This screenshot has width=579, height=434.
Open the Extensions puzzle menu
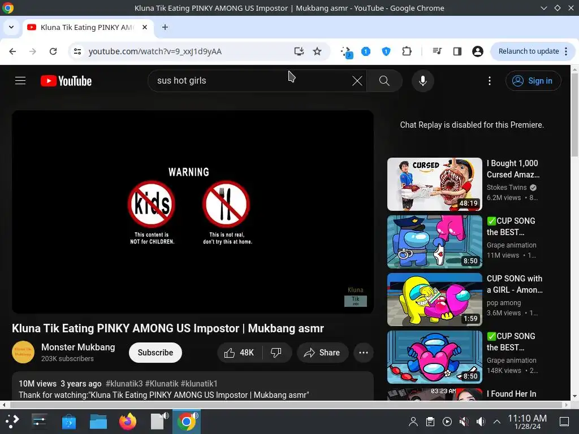click(407, 51)
